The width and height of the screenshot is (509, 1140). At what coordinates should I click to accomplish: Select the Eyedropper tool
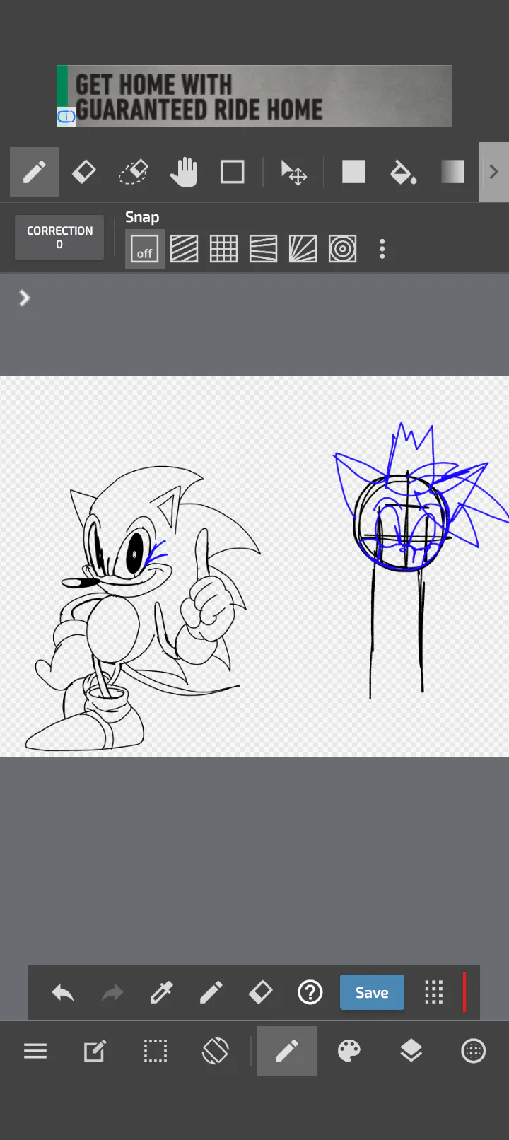click(x=162, y=993)
